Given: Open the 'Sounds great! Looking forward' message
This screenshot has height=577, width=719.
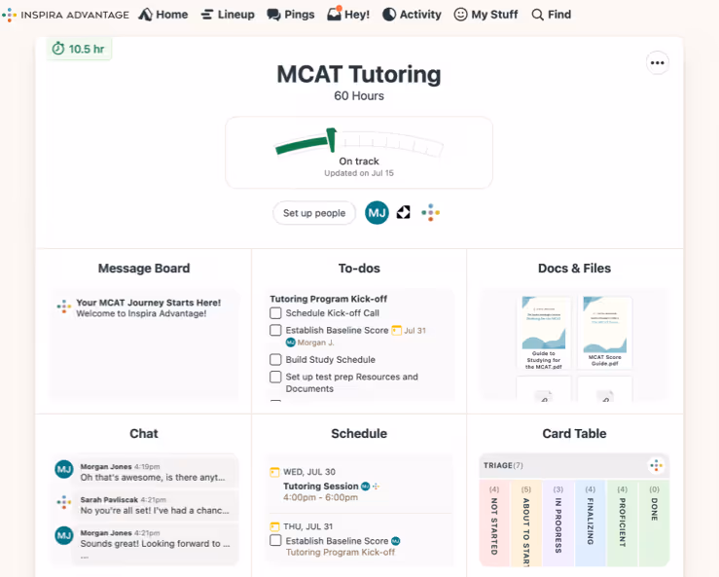Looking at the screenshot, I should tap(155, 544).
